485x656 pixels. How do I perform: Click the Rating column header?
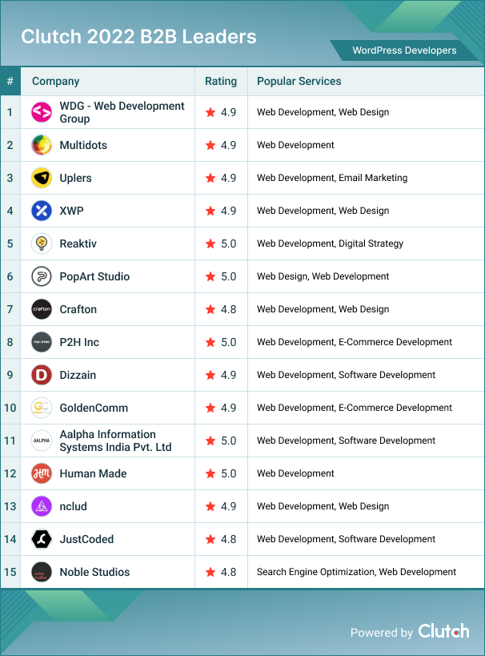point(221,81)
